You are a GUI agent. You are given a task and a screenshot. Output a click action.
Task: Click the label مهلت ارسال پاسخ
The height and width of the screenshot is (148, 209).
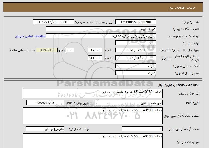click(186, 50)
